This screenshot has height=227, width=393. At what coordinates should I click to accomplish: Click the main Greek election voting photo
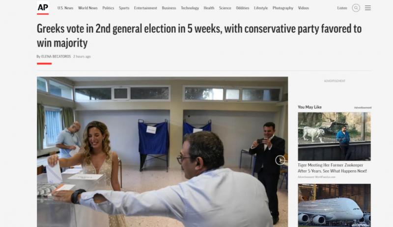point(162,152)
